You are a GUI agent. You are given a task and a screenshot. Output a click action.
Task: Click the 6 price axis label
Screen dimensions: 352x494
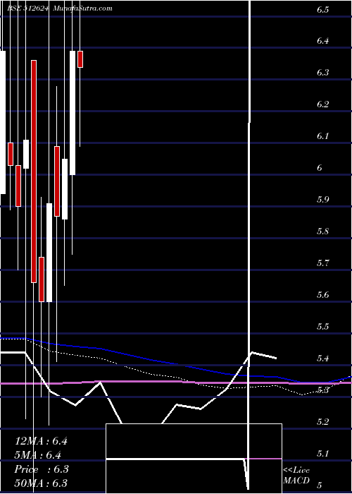[319, 168]
